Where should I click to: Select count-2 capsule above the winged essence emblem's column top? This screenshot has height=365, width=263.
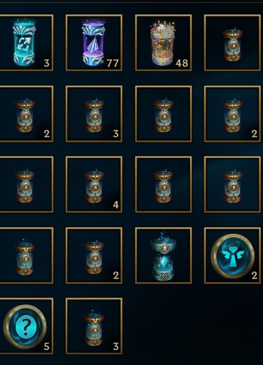point(233,114)
